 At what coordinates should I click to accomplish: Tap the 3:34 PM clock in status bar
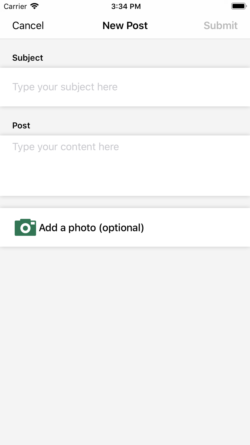click(x=126, y=6)
